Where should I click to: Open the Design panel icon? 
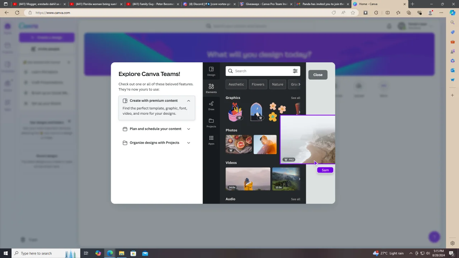click(211, 71)
